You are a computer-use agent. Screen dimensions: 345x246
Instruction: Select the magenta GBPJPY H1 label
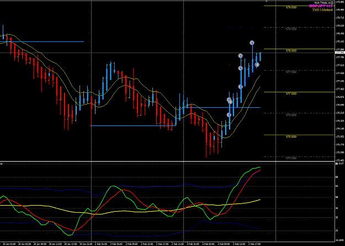point(320,6)
